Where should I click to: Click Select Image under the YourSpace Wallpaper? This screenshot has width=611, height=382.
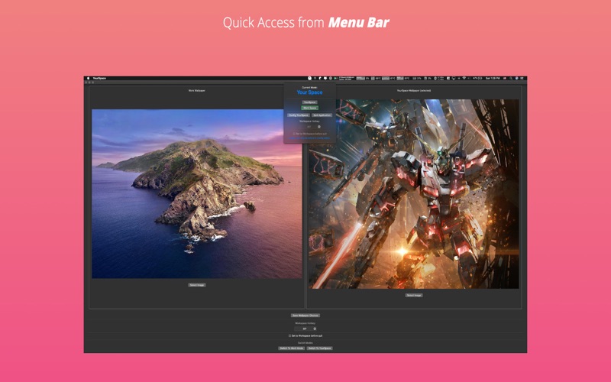(x=414, y=295)
